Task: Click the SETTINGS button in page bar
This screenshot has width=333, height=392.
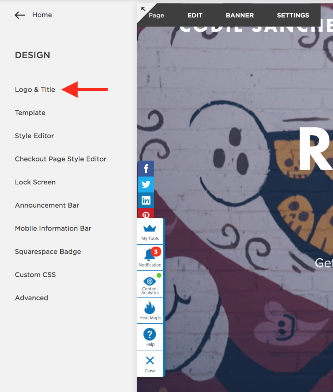Action: click(293, 16)
